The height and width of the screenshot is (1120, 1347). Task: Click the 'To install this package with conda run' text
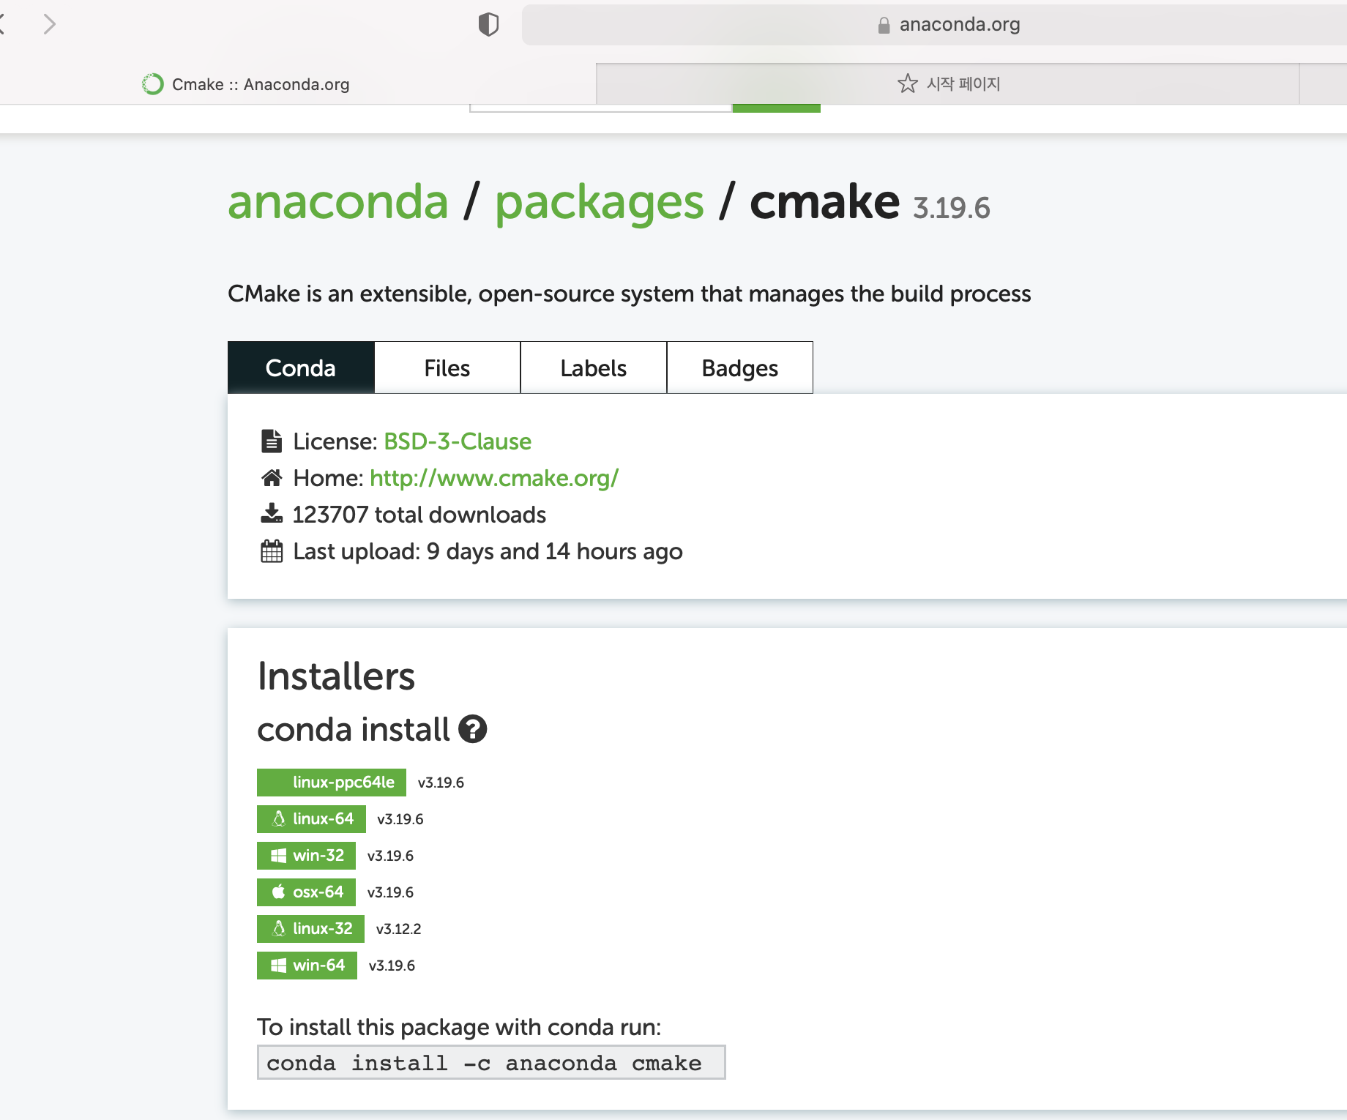click(458, 1027)
